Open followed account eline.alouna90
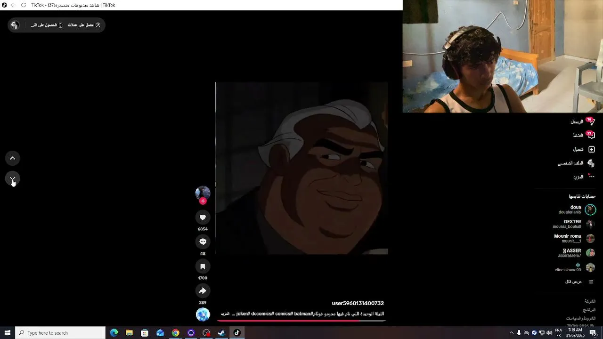 click(x=575, y=268)
